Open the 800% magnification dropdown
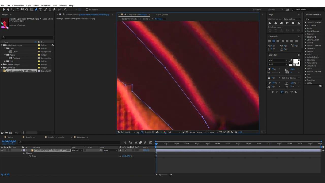Screen dimensions: 325x183 pyautogui.click(x=129, y=132)
